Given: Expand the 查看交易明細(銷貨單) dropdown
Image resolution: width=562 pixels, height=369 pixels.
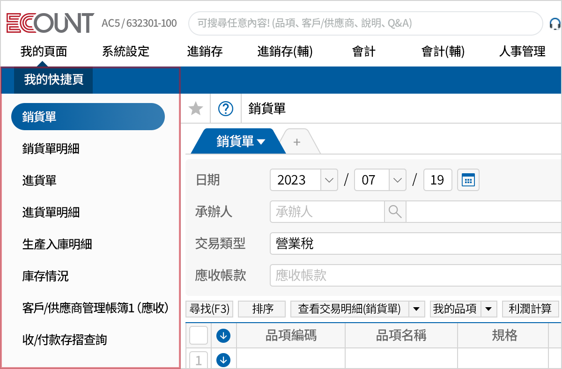Looking at the screenshot, I should (x=416, y=309).
